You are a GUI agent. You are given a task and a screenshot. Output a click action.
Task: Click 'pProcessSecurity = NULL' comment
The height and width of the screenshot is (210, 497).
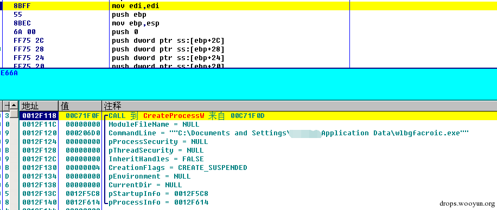click(158, 142)
